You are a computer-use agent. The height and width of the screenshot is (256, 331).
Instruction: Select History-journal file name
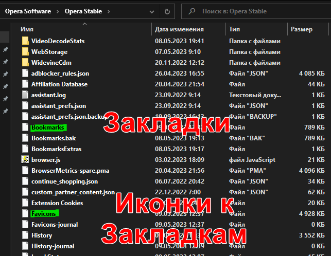[x=53, y=246]
